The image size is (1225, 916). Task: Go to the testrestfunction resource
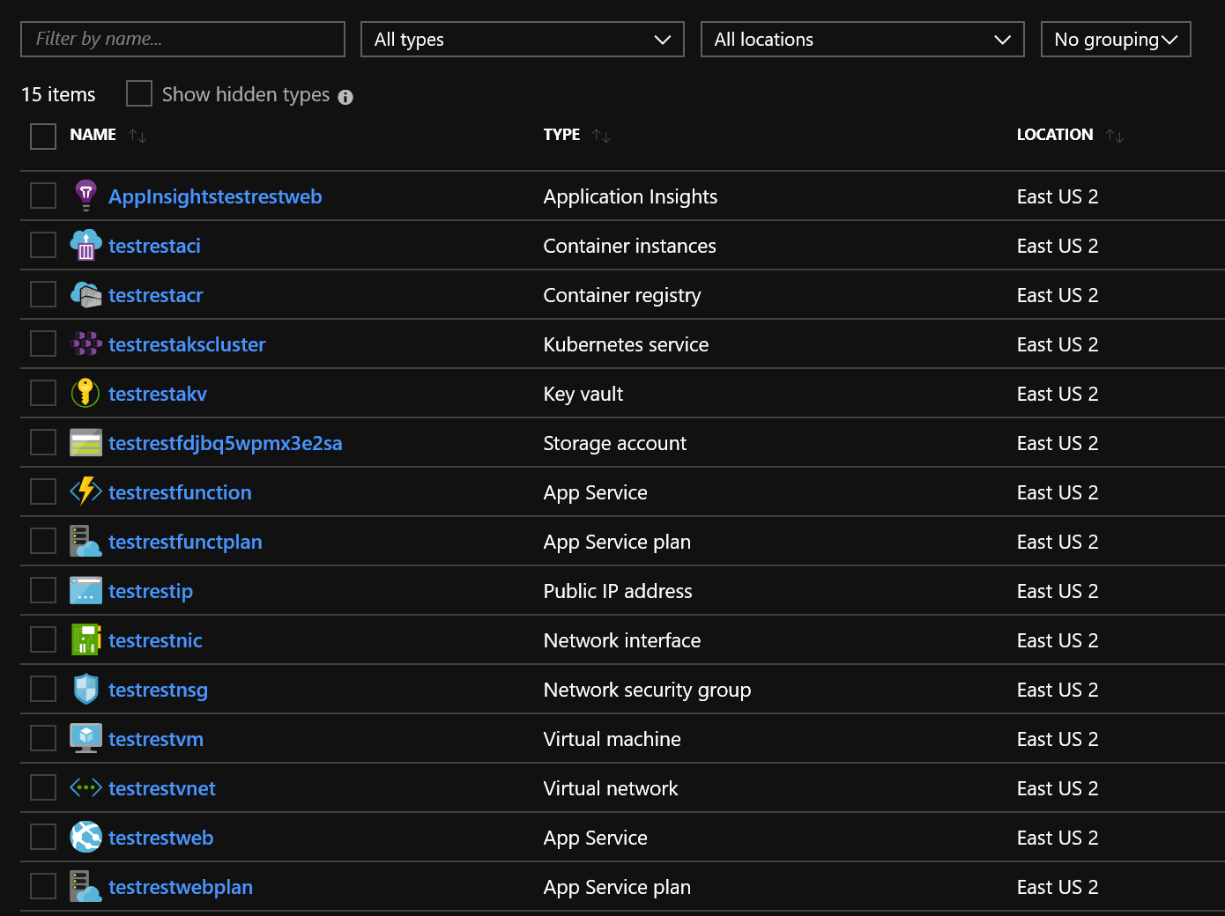pos(180,492)
